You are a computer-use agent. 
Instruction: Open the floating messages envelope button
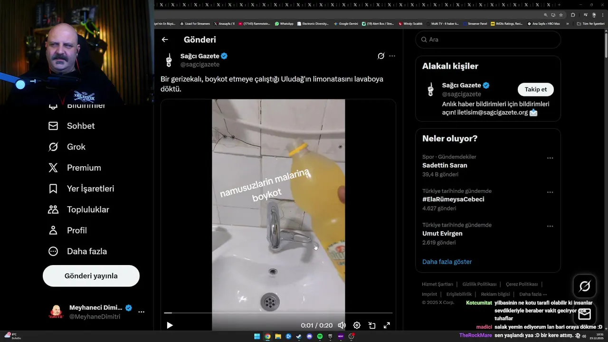(585, 314)
